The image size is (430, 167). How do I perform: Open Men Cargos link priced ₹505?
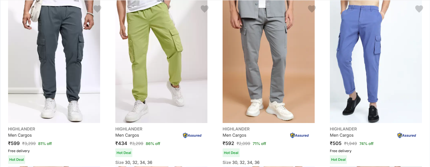[x=342, y=135]
